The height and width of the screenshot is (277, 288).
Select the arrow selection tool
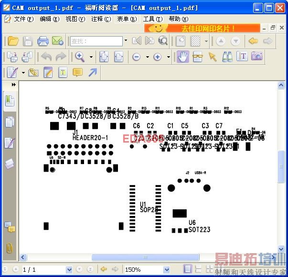(x=213, y=57)
